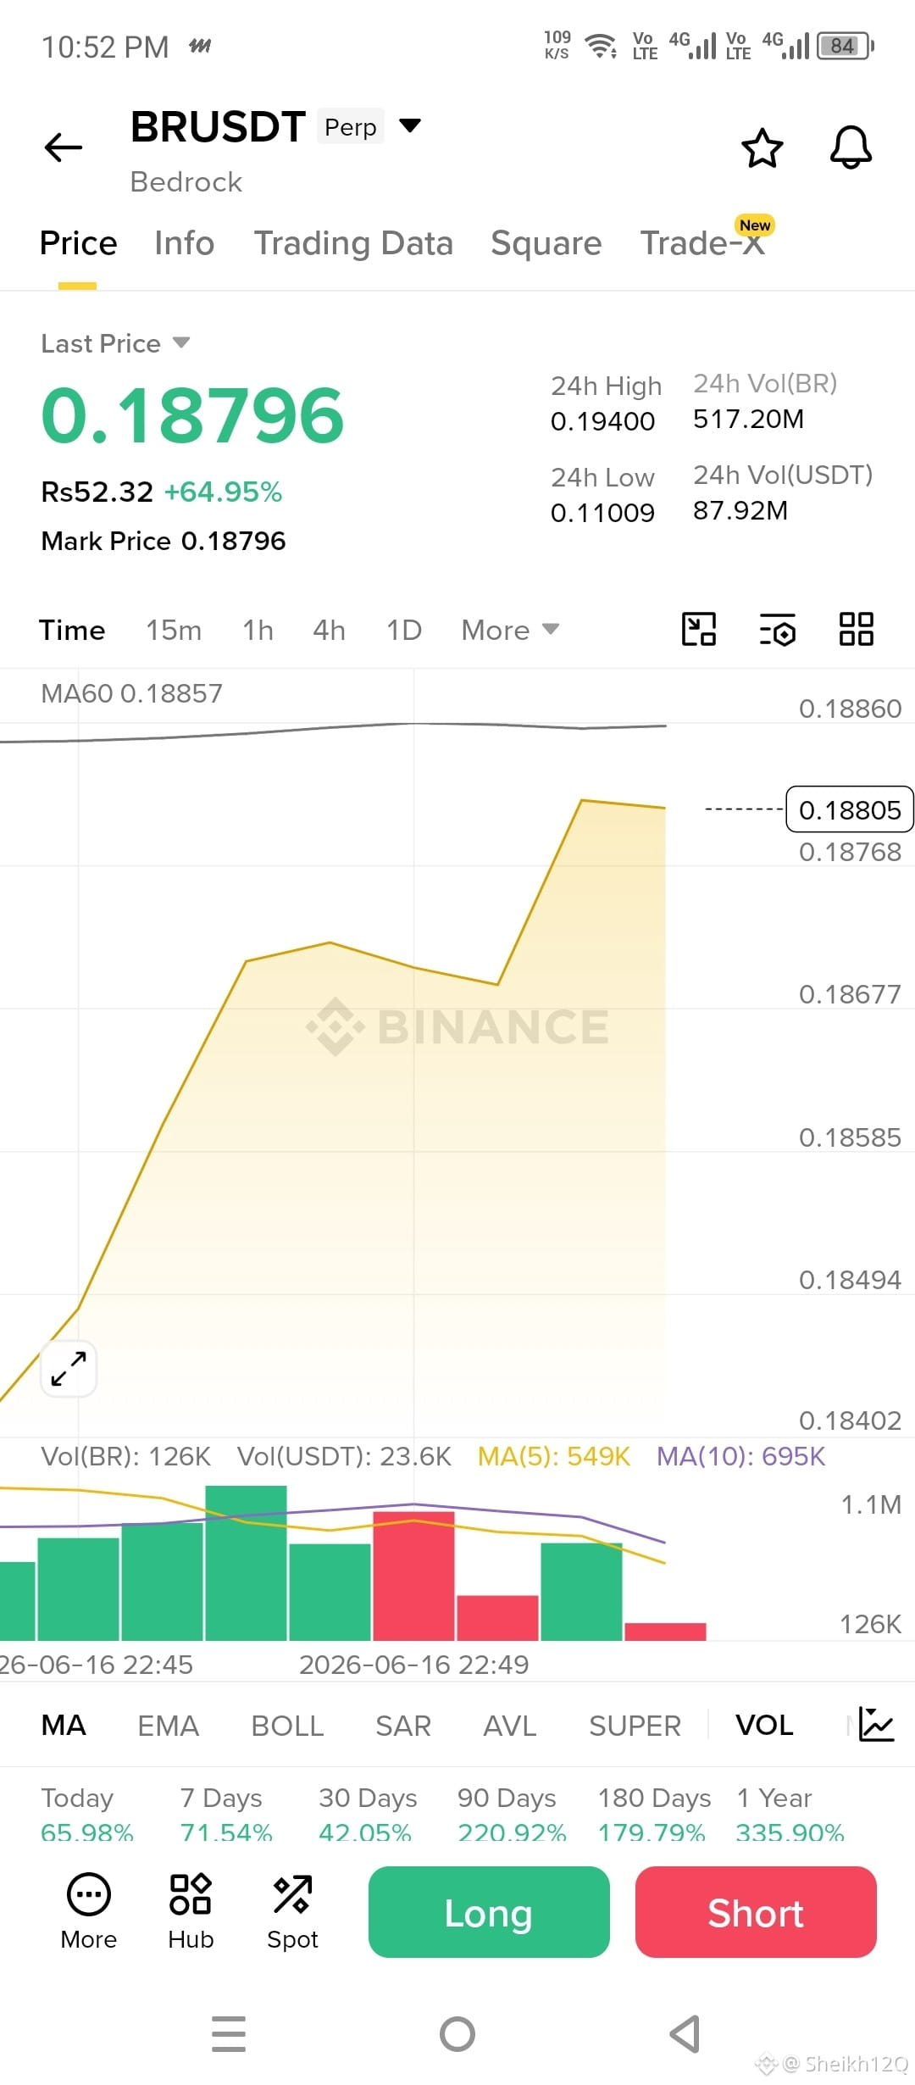The height and width of the screenshot is (2085, 915).
Task: Select the 15m timeframe
Action: pos(174,630)
